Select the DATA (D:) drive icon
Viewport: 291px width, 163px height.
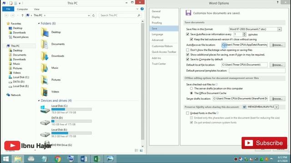[45, 122]
